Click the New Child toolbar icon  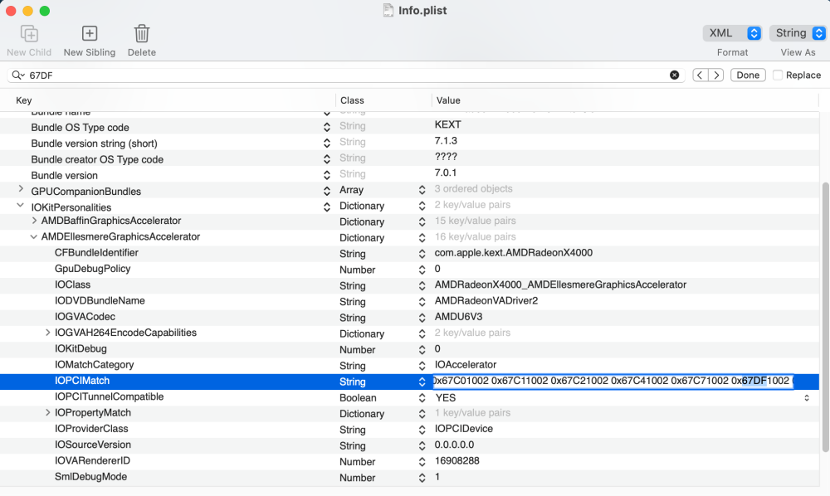click(x=29, y=34)
